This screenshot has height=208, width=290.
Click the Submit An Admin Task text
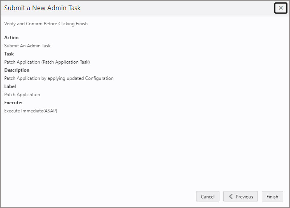(27, 46)
